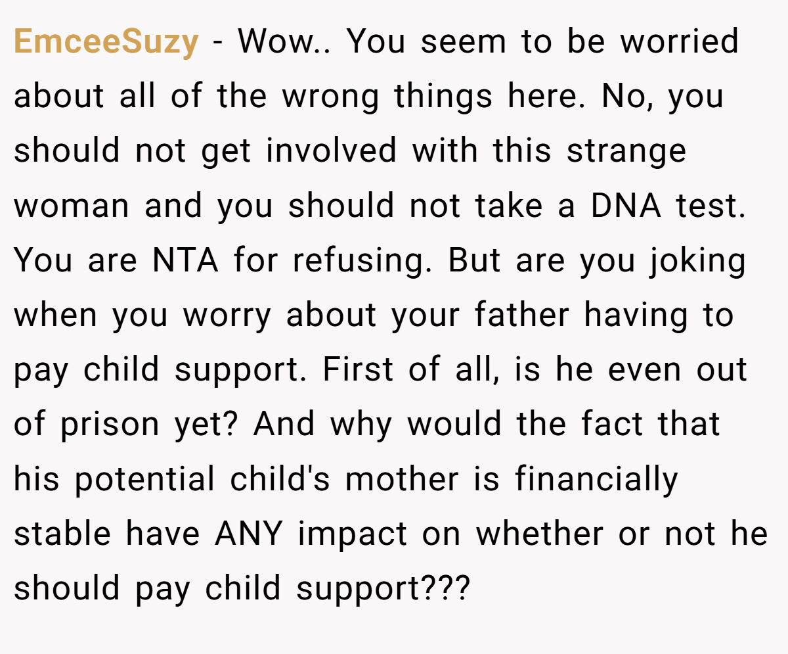Click the word "worried" in first line
This screenshot has height=654, width=788.
[x=680, y=42]
